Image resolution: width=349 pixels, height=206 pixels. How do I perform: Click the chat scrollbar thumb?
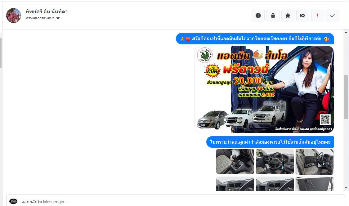pyautogui.click(x=346, y=97)
